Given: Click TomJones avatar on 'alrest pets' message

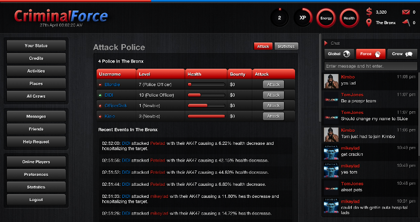Looking at the screenshot, I should point(331,188).
